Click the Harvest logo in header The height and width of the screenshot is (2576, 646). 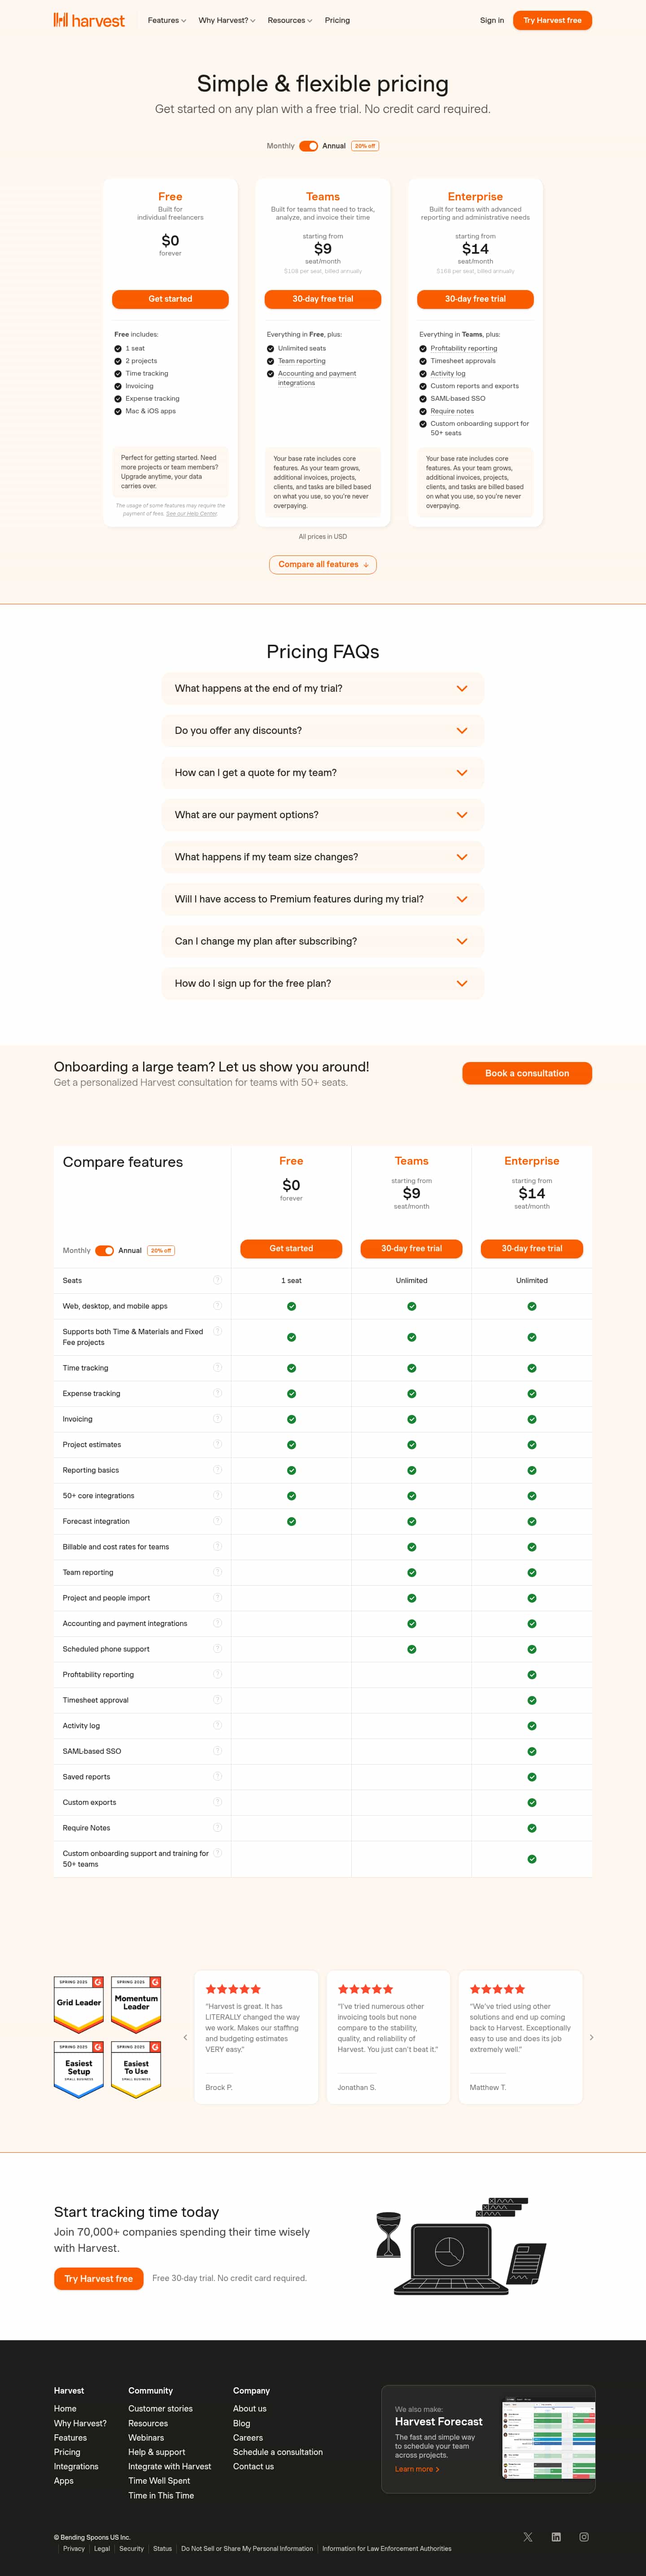tap(89, 20)
